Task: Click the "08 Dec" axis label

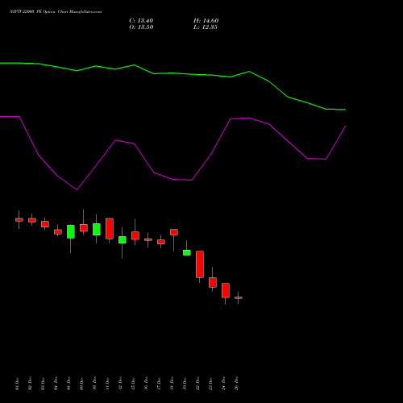Action: pos(69,384)
